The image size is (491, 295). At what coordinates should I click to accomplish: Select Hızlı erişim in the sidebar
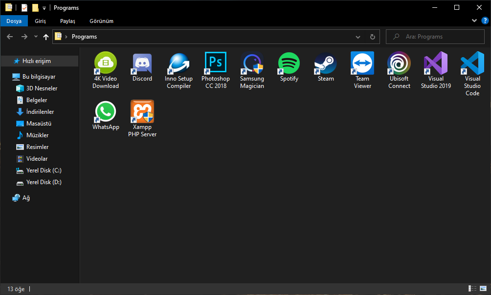pyautogui.click(x=40, y=61)
